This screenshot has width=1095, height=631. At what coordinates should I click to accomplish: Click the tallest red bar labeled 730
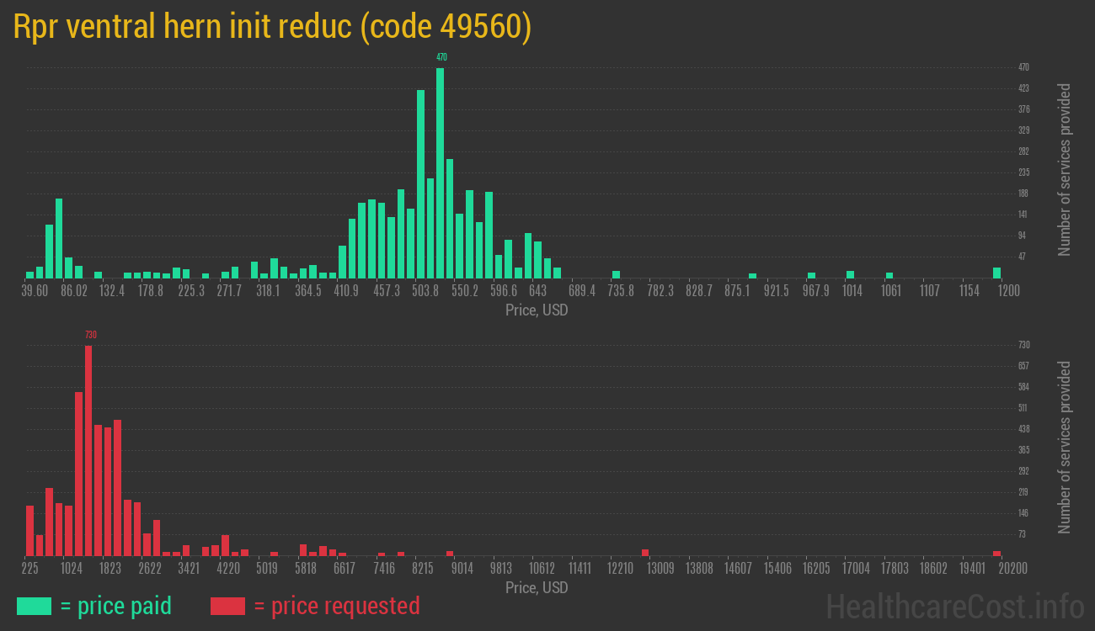point(88,450)
